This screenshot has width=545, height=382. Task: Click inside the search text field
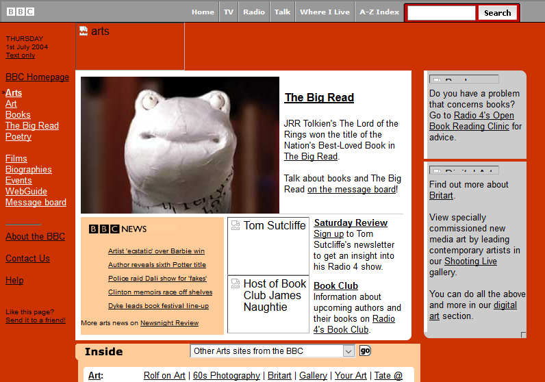(x=442, y=13)
